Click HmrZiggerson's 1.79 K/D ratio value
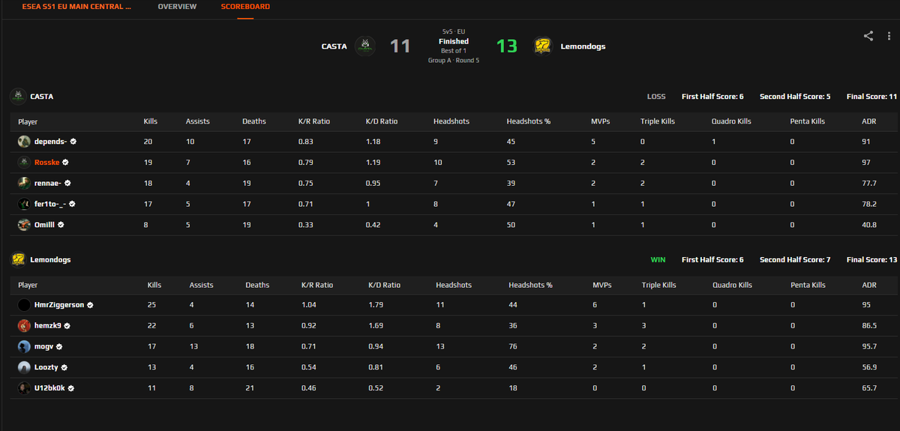 tap(375, 305)
